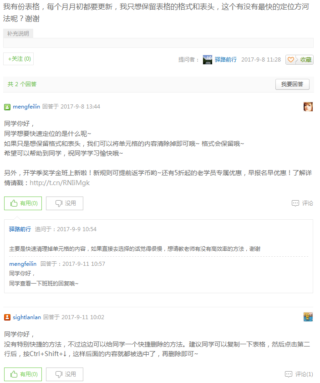Click green user badge icon beside mengfeilin
The image size is (320, 383).
coord(7,107)
